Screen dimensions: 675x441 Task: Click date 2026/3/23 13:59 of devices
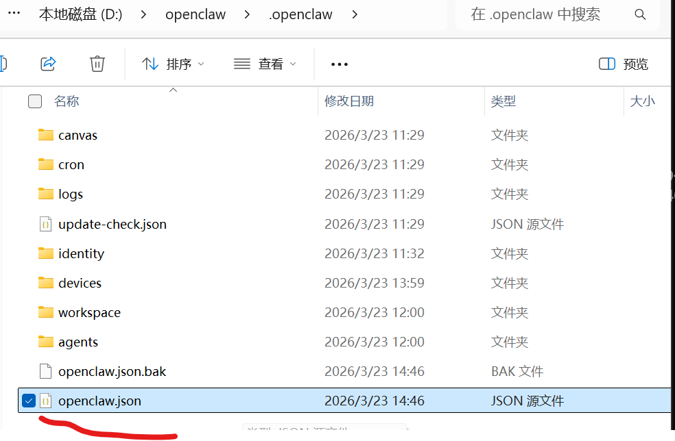[375, 283]
